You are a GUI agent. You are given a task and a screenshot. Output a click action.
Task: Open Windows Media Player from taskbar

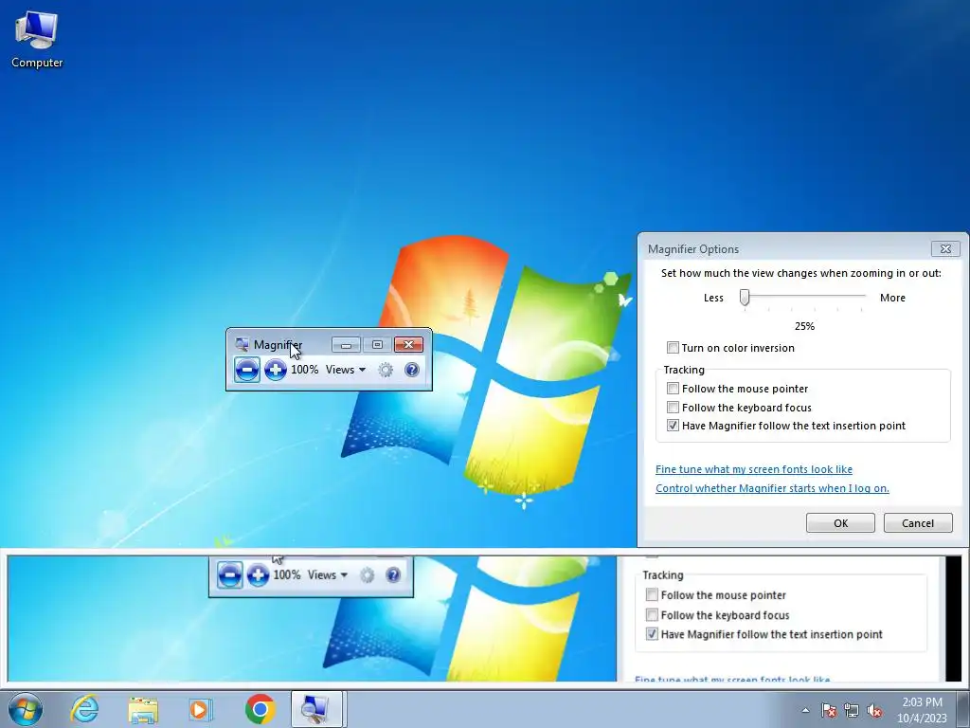(201, 709)
